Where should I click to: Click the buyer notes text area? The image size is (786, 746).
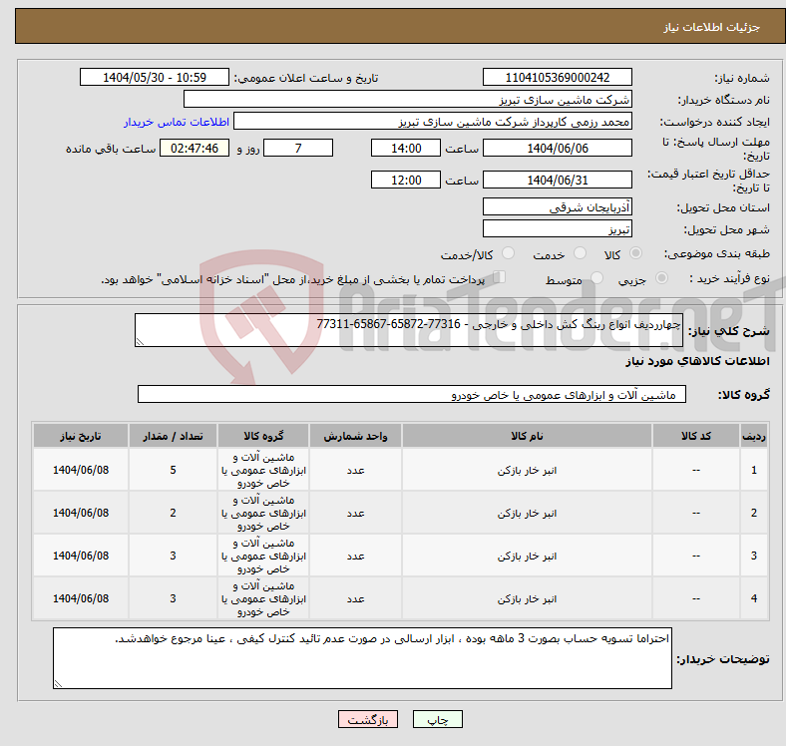point(362,658)
